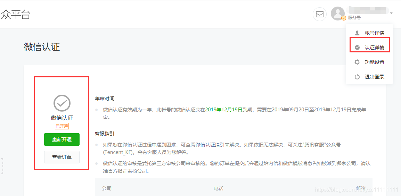Click the 微信认证 label under checkmark
401x196 pixels.
[62, 118]
